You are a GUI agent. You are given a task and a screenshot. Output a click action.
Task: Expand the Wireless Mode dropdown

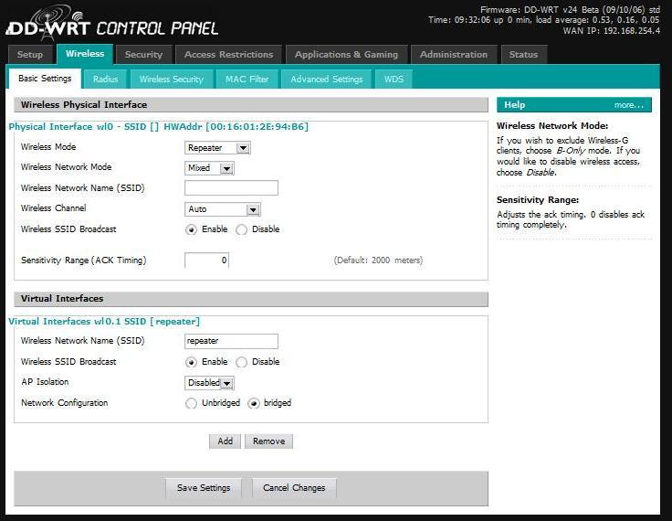(x=217, y=147)
